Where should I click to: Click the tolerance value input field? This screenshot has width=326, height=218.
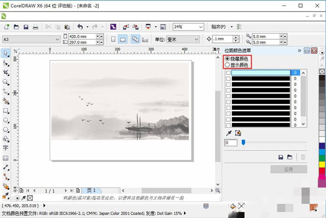[231, 142]
